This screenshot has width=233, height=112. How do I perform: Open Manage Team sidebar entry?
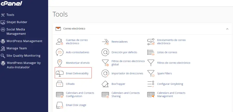17,48
